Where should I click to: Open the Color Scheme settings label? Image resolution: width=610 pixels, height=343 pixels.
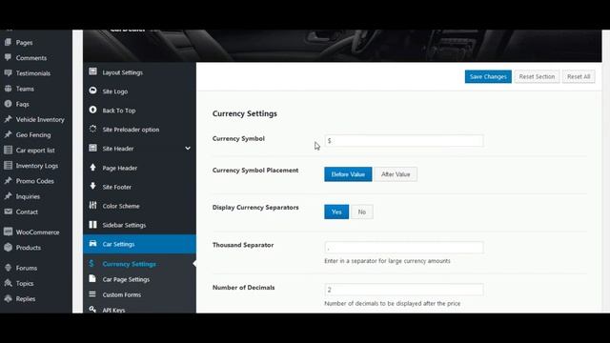[x=121, y=206]
